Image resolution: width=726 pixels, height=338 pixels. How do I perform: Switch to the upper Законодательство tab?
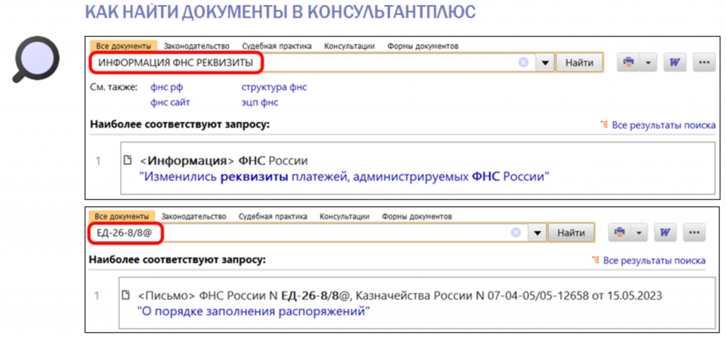click(x=196, y=46)
